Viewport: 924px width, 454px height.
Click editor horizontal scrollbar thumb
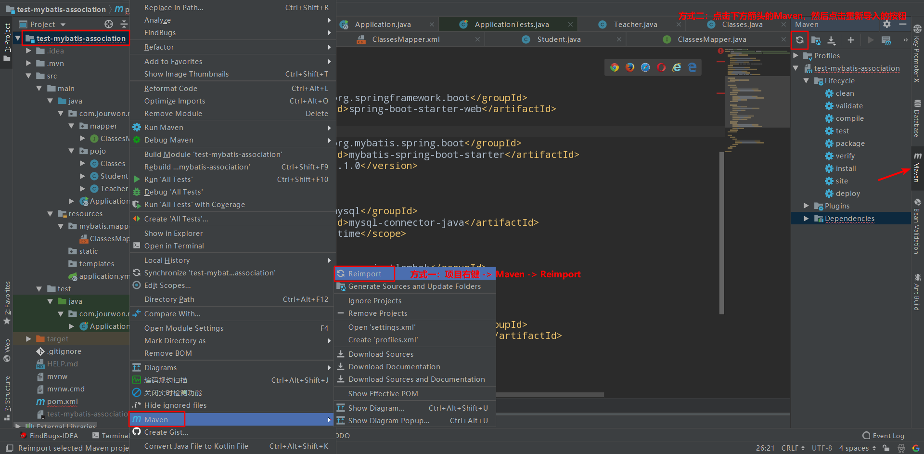click(550, 395)
